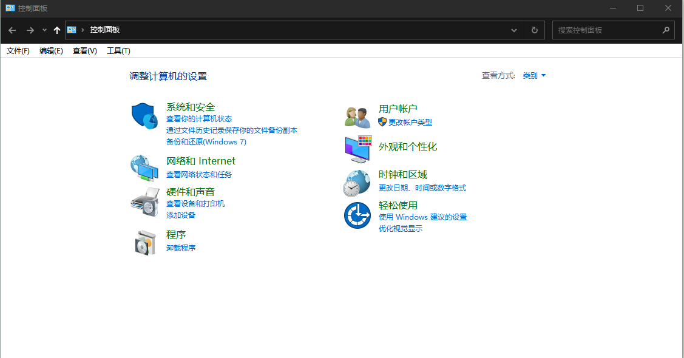Click 更改日期、时间或数字格式 link
The width and height of the screenshot is (684, 358).
click(x=422, y=188)
